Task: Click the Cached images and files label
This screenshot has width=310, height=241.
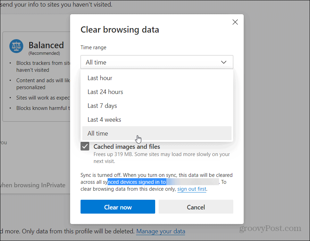Action: (127, 147)
